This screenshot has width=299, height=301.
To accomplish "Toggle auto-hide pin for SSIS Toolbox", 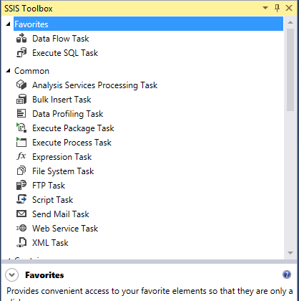I will 277,8.
